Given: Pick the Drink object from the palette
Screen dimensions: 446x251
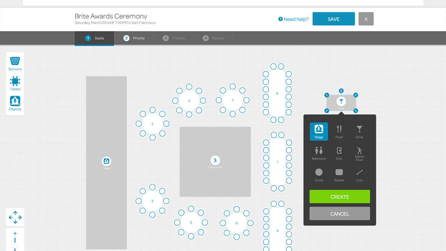Looking at the screenshot, I should [x=359, y=131].
